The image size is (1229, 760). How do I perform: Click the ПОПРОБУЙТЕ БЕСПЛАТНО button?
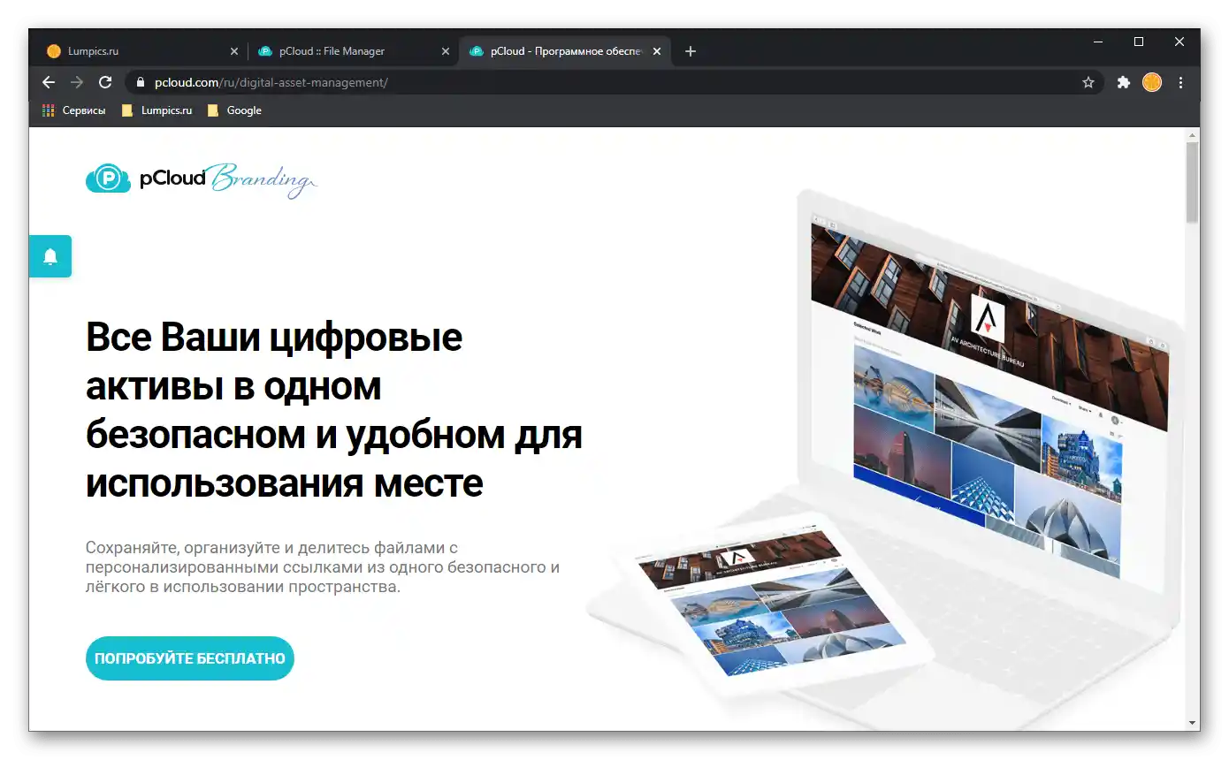pos(190,658)
